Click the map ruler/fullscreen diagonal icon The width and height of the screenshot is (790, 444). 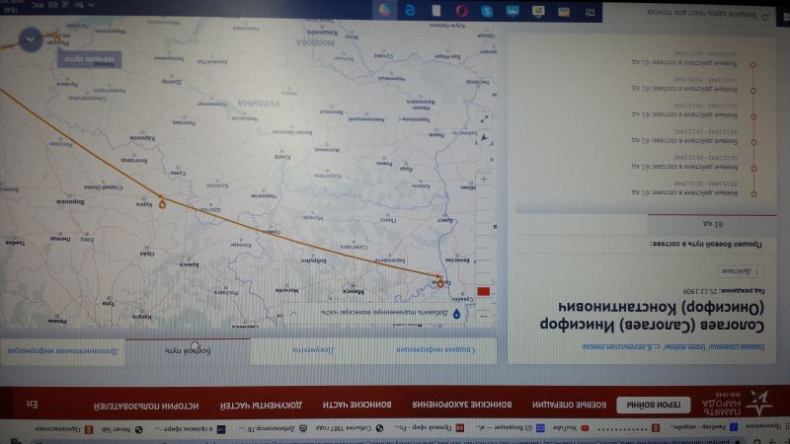[x=484, y=118]
